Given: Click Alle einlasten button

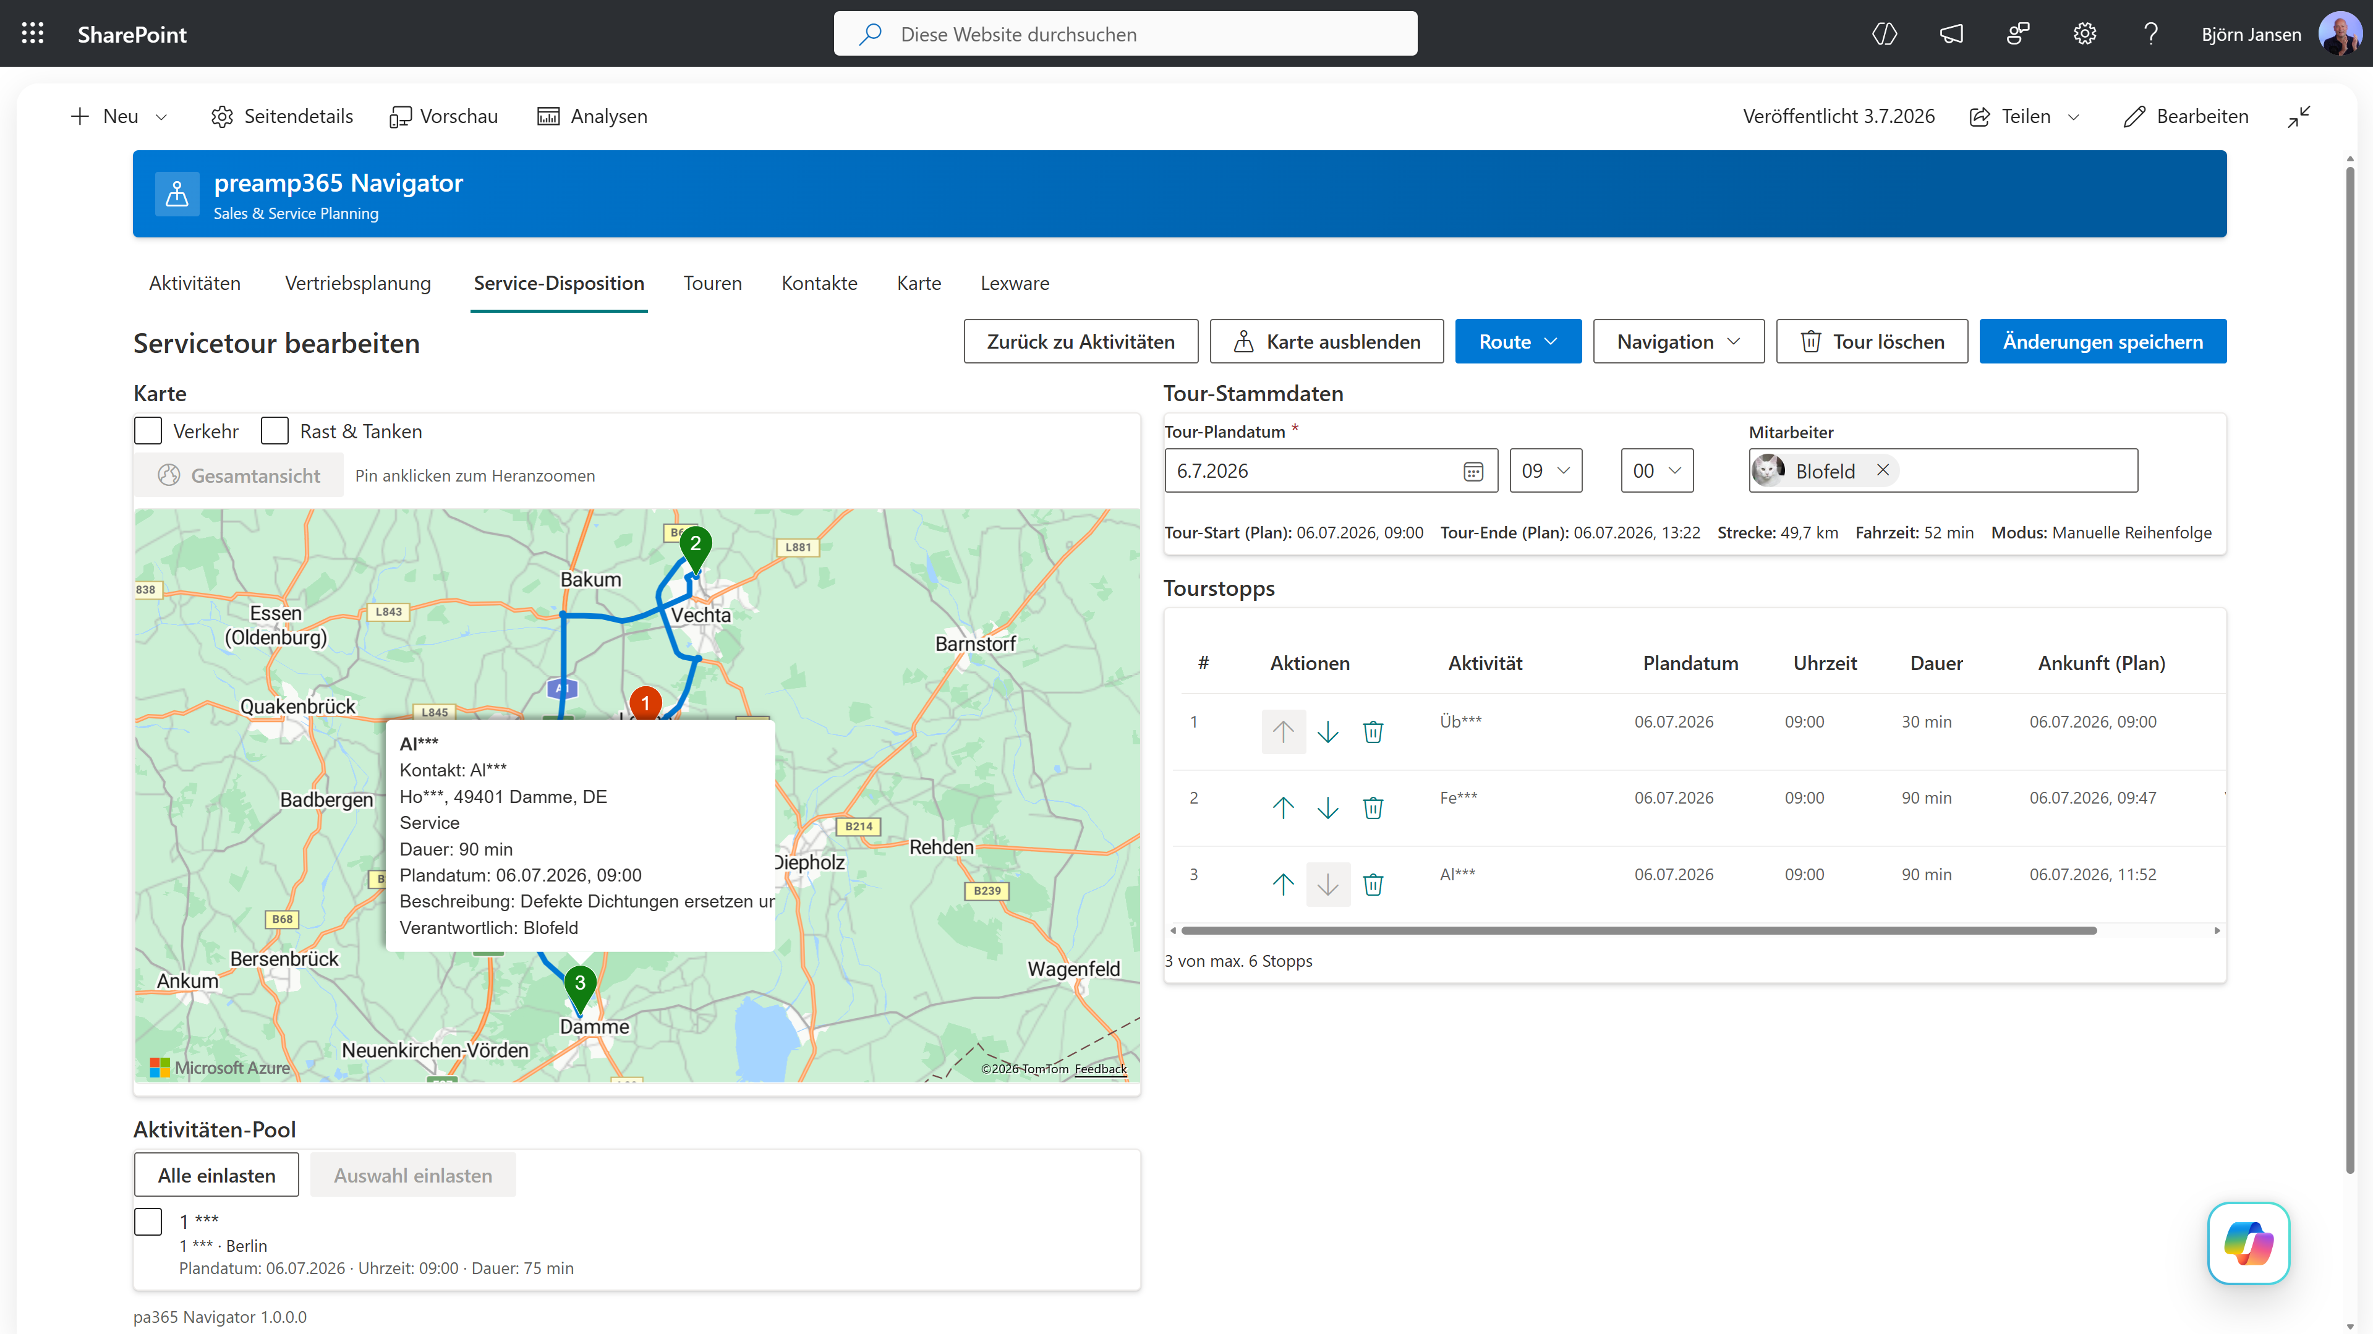Looking at the screenshot, I should [x=216, y=1176].
